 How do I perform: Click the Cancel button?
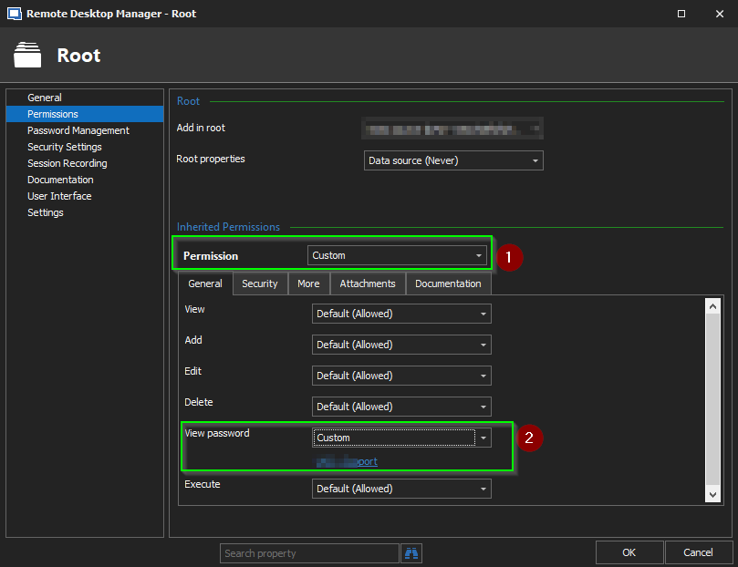click(698, 552)
